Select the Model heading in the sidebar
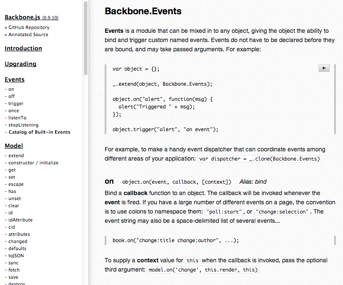This screenshot has width=343, height=285. point(14,146)
